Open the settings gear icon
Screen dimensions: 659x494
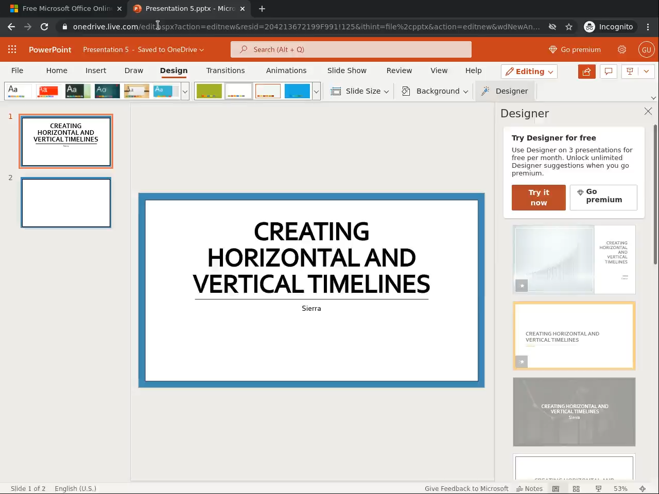(622, 49)
